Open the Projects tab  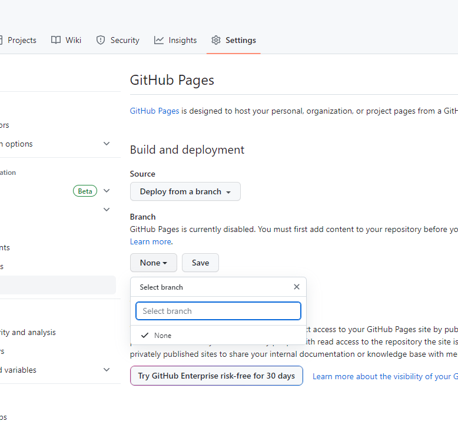(x=18, y=40)
